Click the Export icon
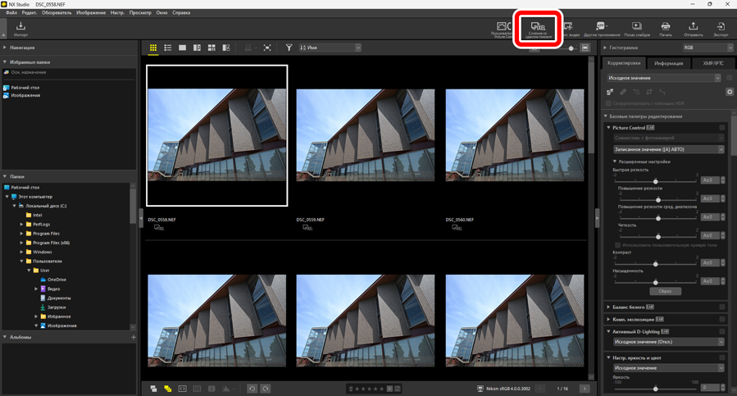 [x=721, y=29]
